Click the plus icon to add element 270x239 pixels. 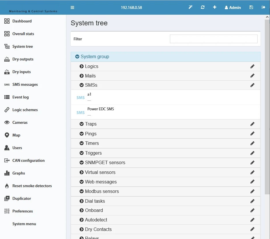[x=215, y=7]
